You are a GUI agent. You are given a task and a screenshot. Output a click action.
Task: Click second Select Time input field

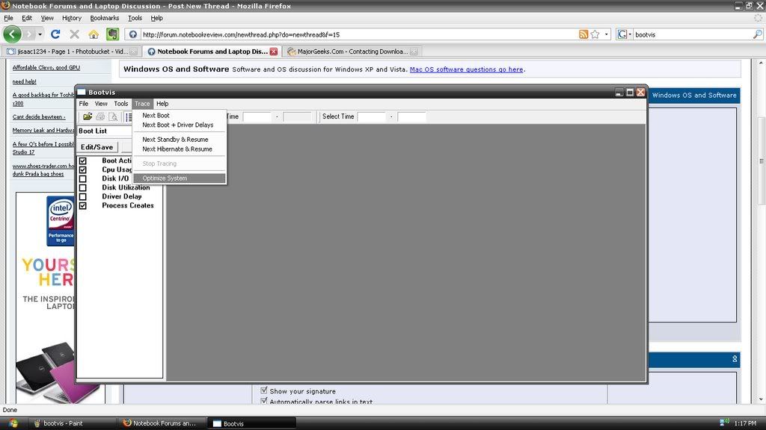point(411,116)
